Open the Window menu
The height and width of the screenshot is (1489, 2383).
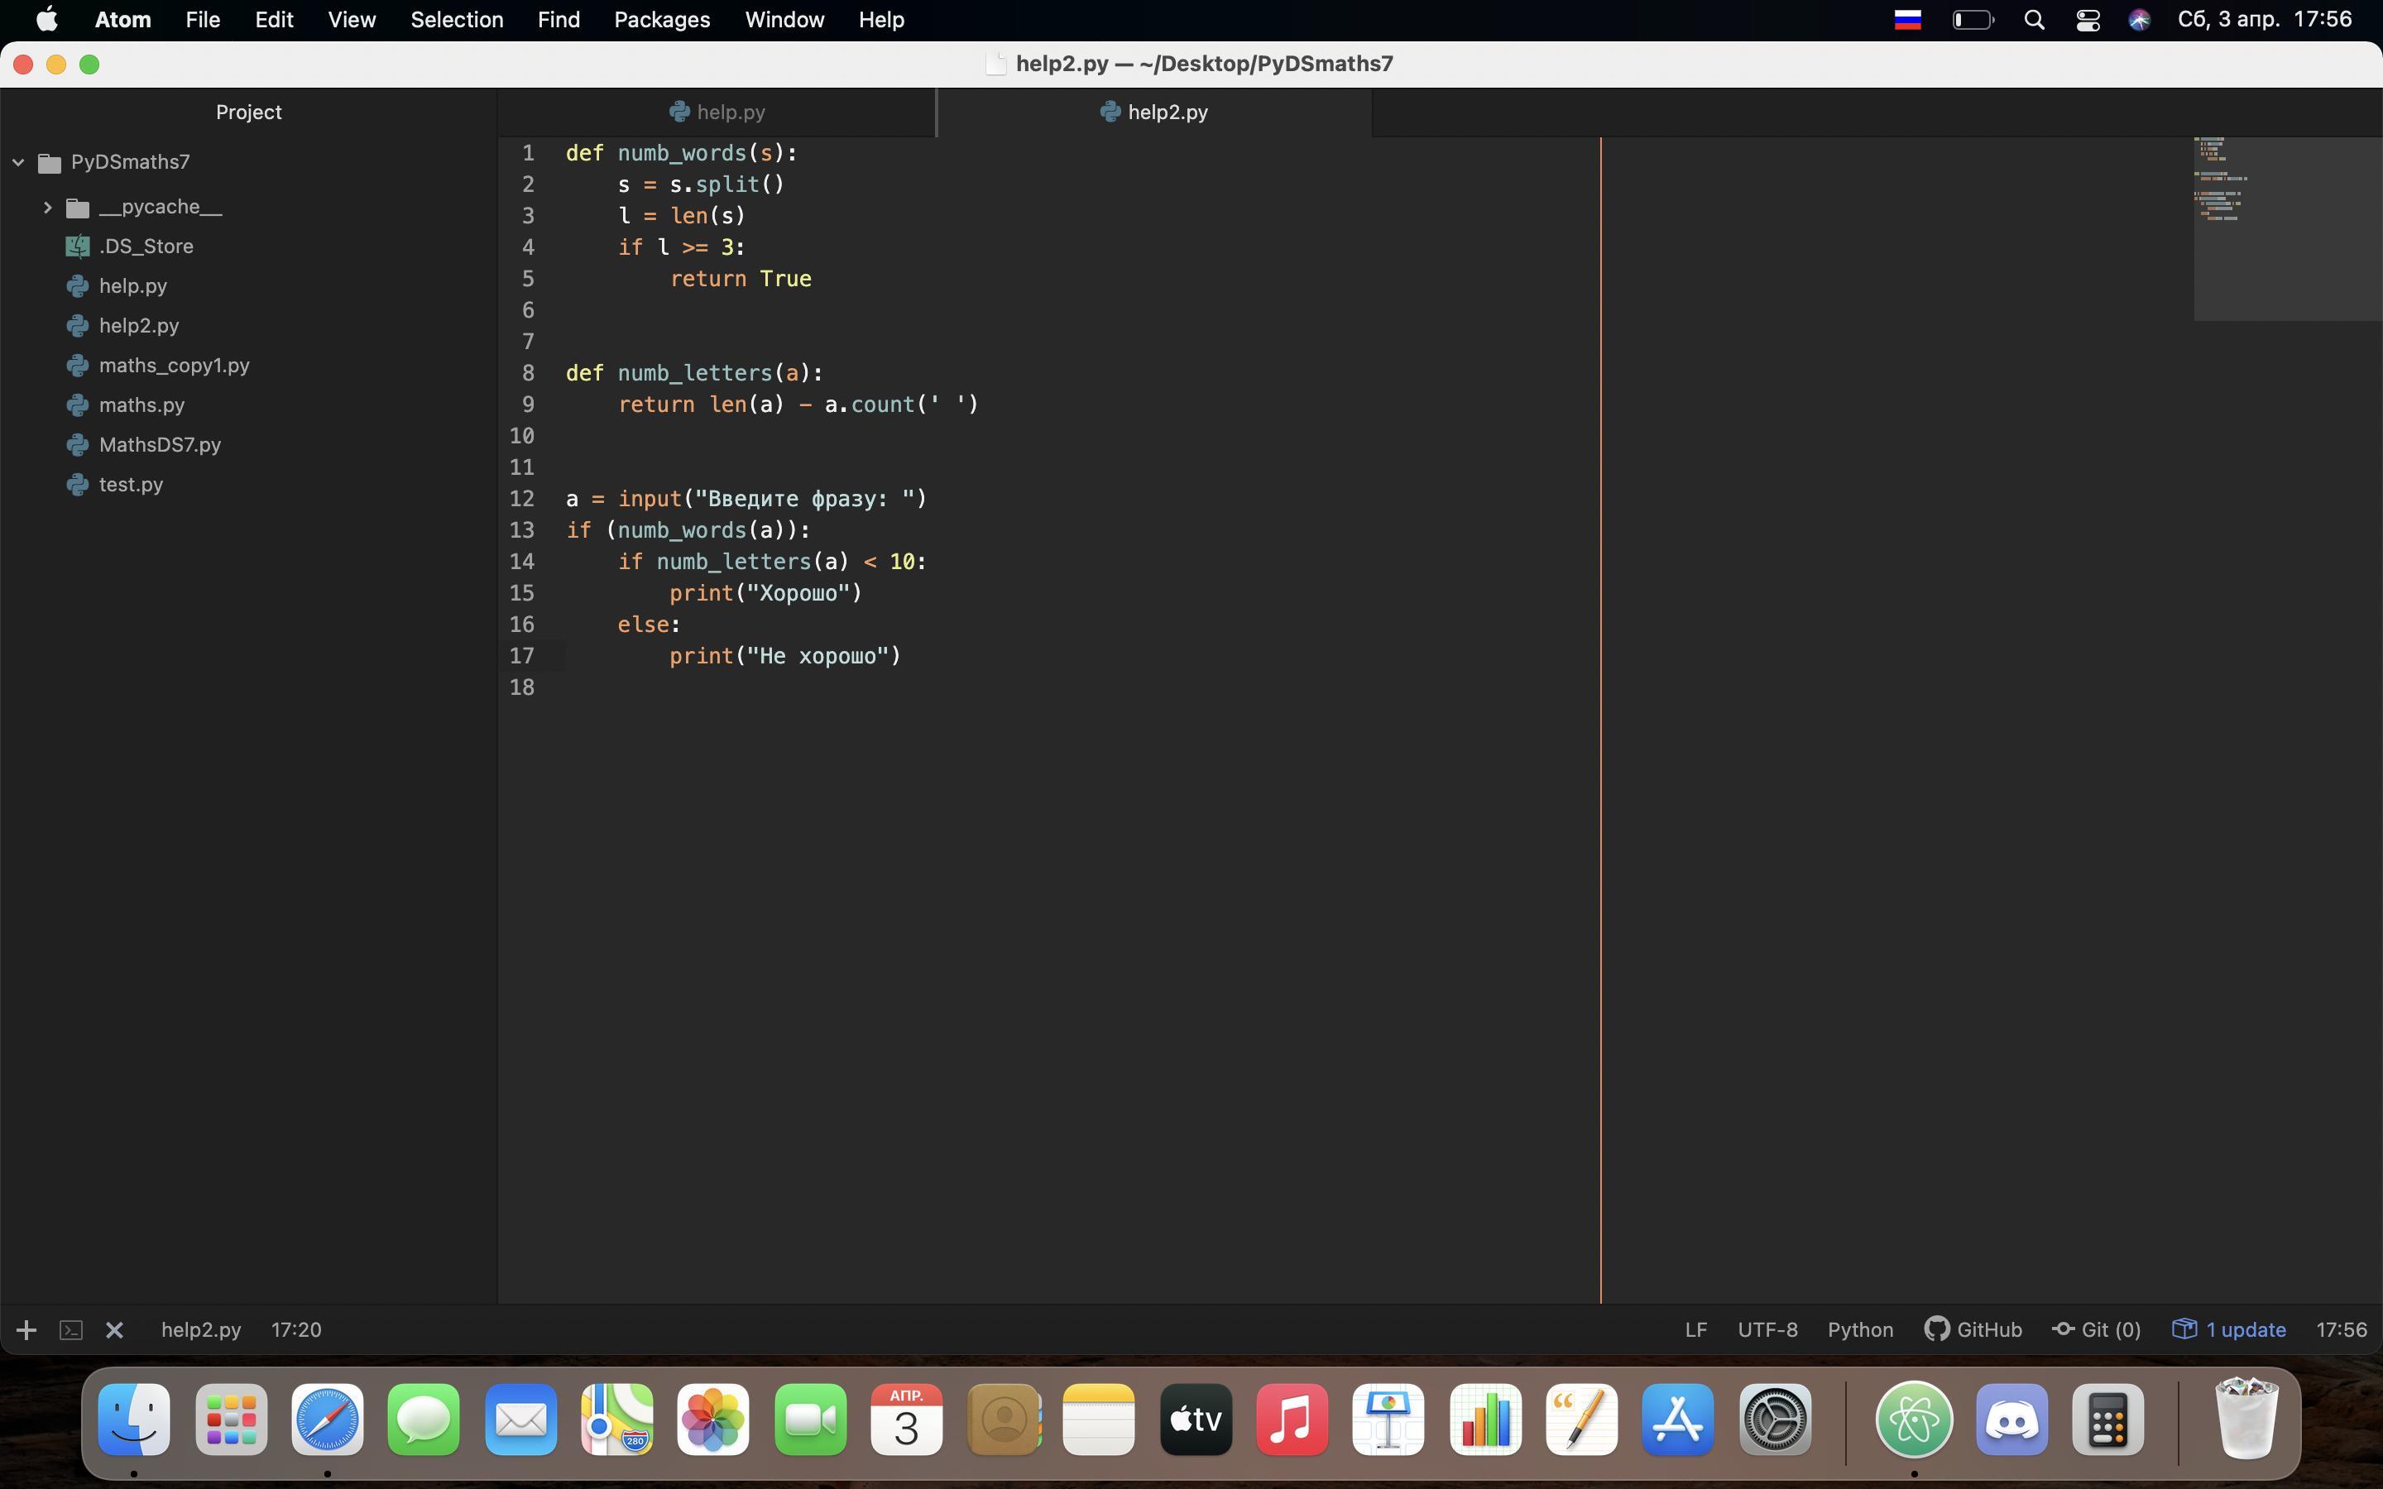784,20
